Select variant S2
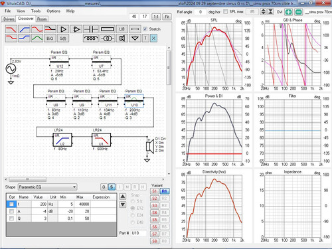The image size is (332, 249). [x=155, y=199]
